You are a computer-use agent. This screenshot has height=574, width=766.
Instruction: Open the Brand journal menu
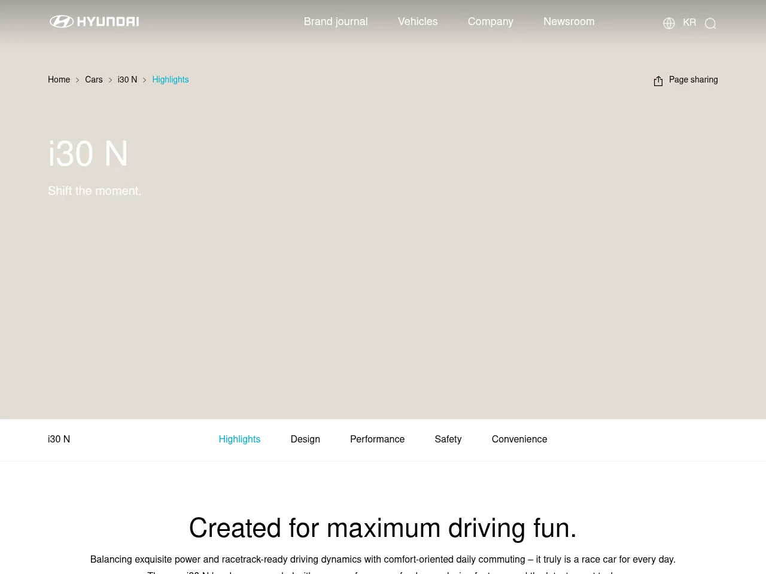click(336, 22)
